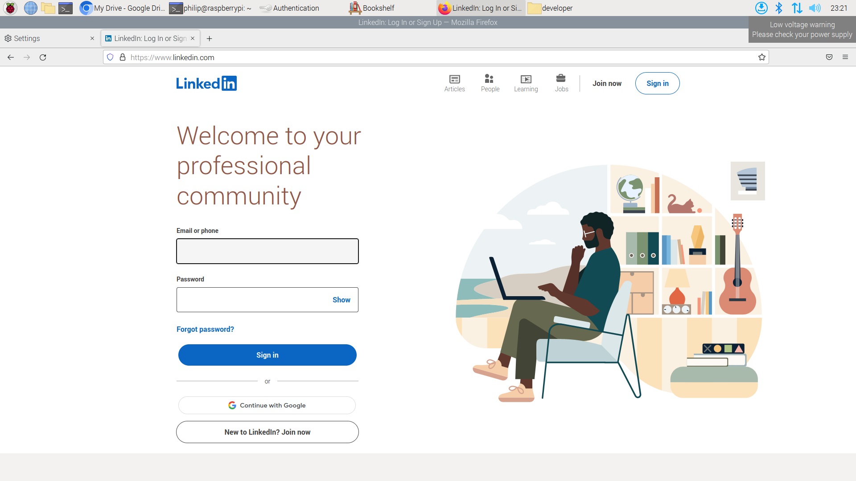856x481 pixels.
Task: Open the File Manager folder icon
Action: tap(48, 8)
